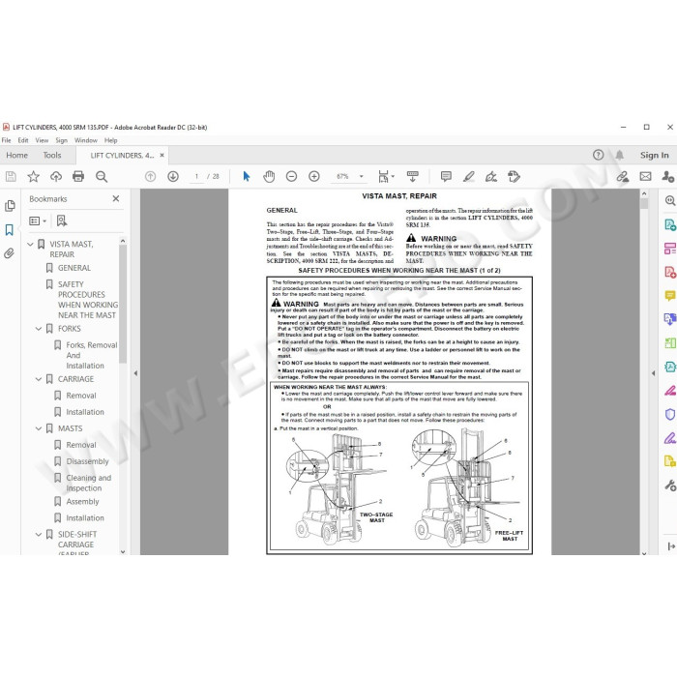Image resolution: width=677 pixels, height=677 pixels.
Task: Go to next page arrow
Action: (x=173, y=176)
